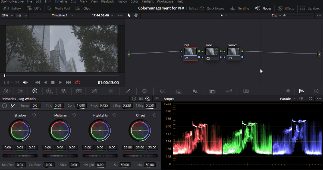Image resolution: width=323 pixels, height=170 pixels.
Task: Toggle Auto Balance button
Action: (x=5, y=106)
